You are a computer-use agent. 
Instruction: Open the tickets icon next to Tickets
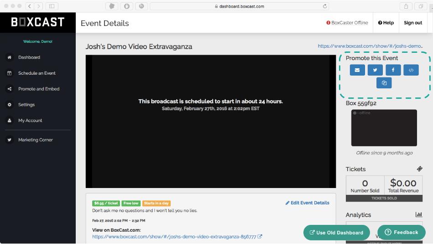pyautogui.click(x=419, y=169)
